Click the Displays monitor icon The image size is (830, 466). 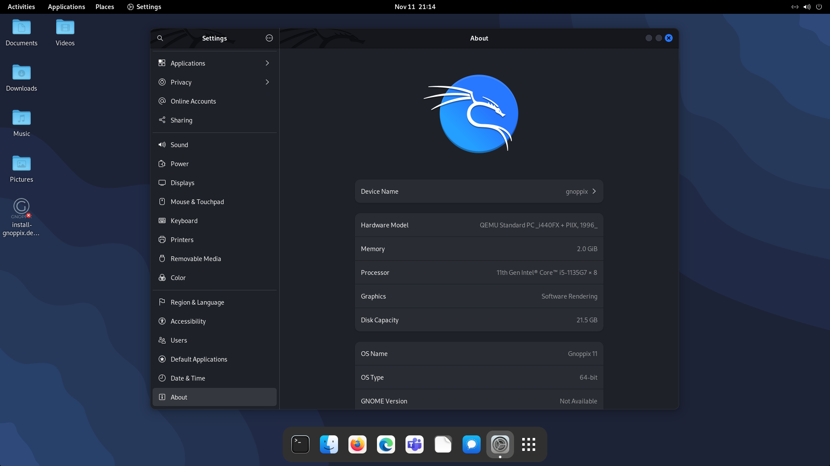pos(162,183)
